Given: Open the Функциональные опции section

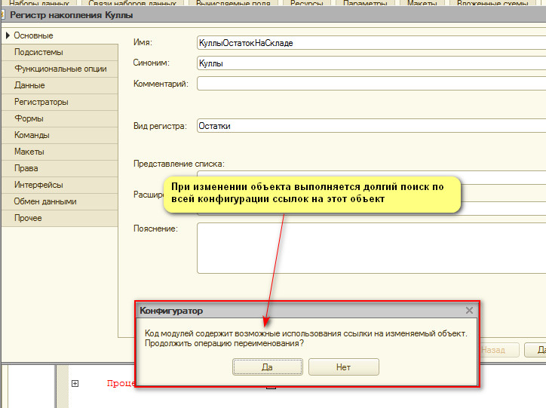Looking at the screenshot, I should pyautogui.click(x=60, y=69).
